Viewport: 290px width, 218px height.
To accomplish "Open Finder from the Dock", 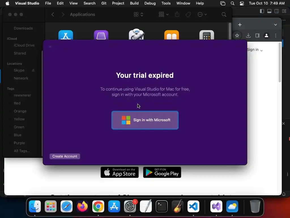I will 35,206.
